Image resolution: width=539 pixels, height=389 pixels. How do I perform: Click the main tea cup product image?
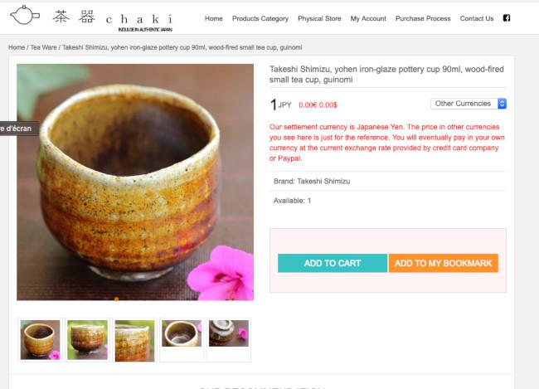135,182
